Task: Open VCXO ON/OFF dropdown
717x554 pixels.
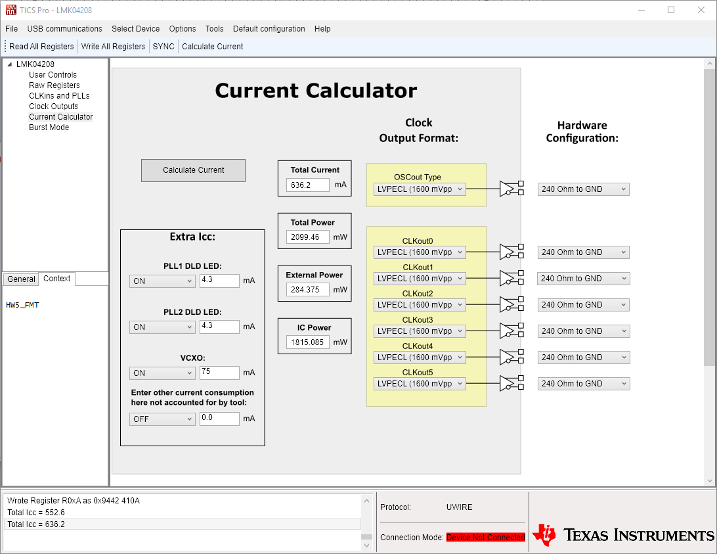Action: (162, 373)
